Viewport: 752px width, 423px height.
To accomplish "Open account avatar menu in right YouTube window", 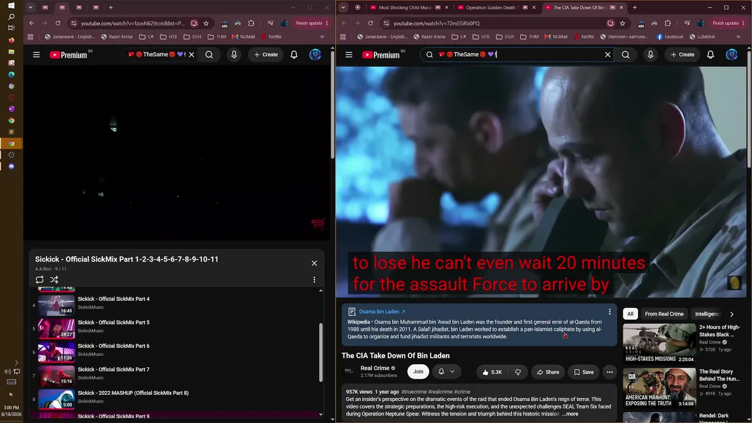I will pyautogui.click(x=731, y=55).
